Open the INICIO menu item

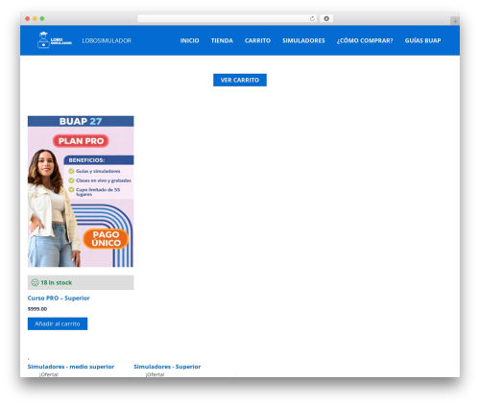click(189, 40)
